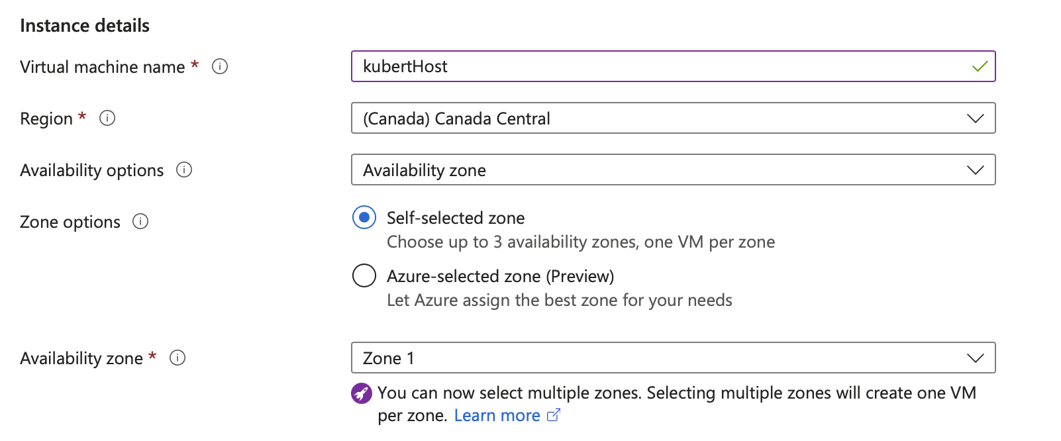The height and width of the screenshot is (441, 1061).
Task: Expand the Availability options dropdown
Action: (x=673, y=170)
